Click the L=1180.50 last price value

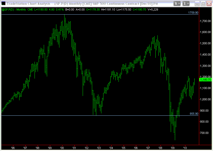click(41, 9)
